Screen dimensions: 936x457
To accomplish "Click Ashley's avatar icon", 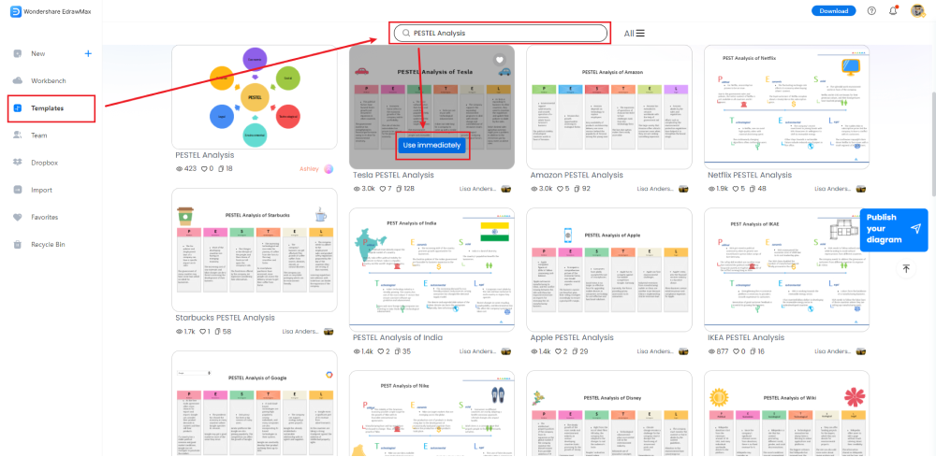I will click(329, 168).
